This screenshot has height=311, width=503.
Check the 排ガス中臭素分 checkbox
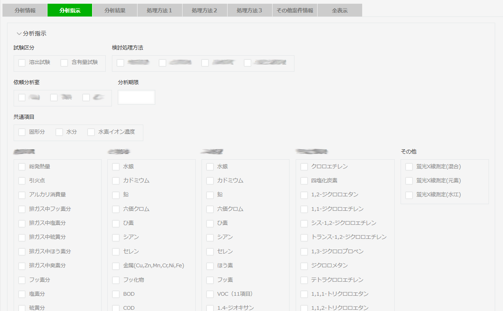[22, 266]
